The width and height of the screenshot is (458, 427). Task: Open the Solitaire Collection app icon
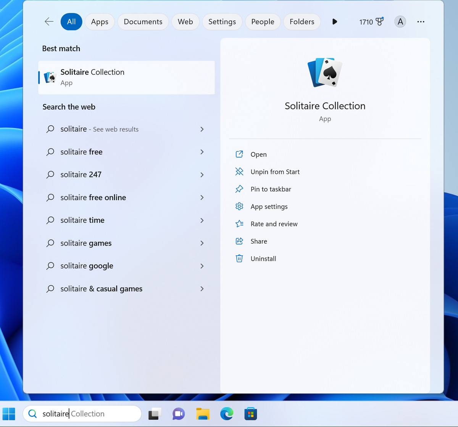(325, 72)
